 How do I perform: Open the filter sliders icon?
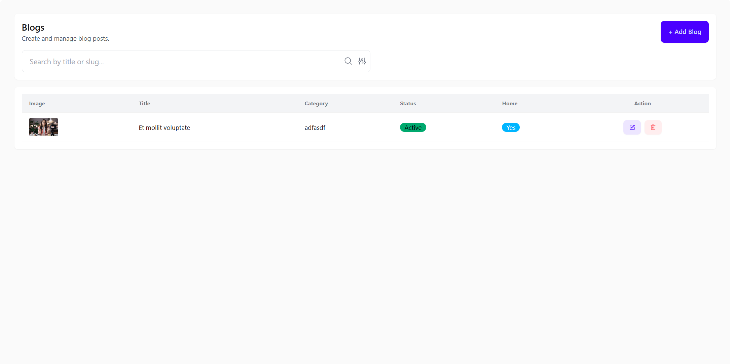(x=362, y=61)
